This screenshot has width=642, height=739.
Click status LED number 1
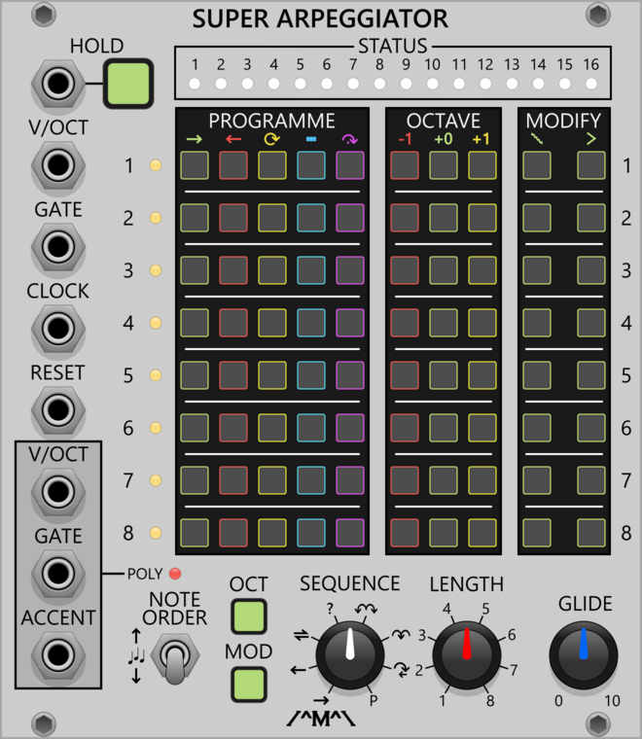195,84
